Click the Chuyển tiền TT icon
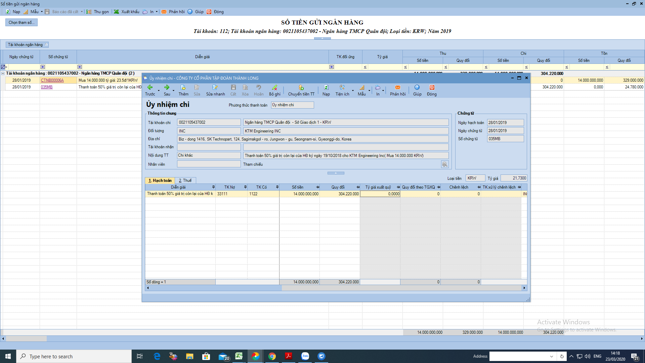 pos(301,87)
